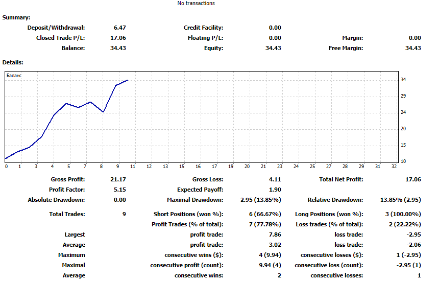Select the Equity value 34.43

(273, 48)
